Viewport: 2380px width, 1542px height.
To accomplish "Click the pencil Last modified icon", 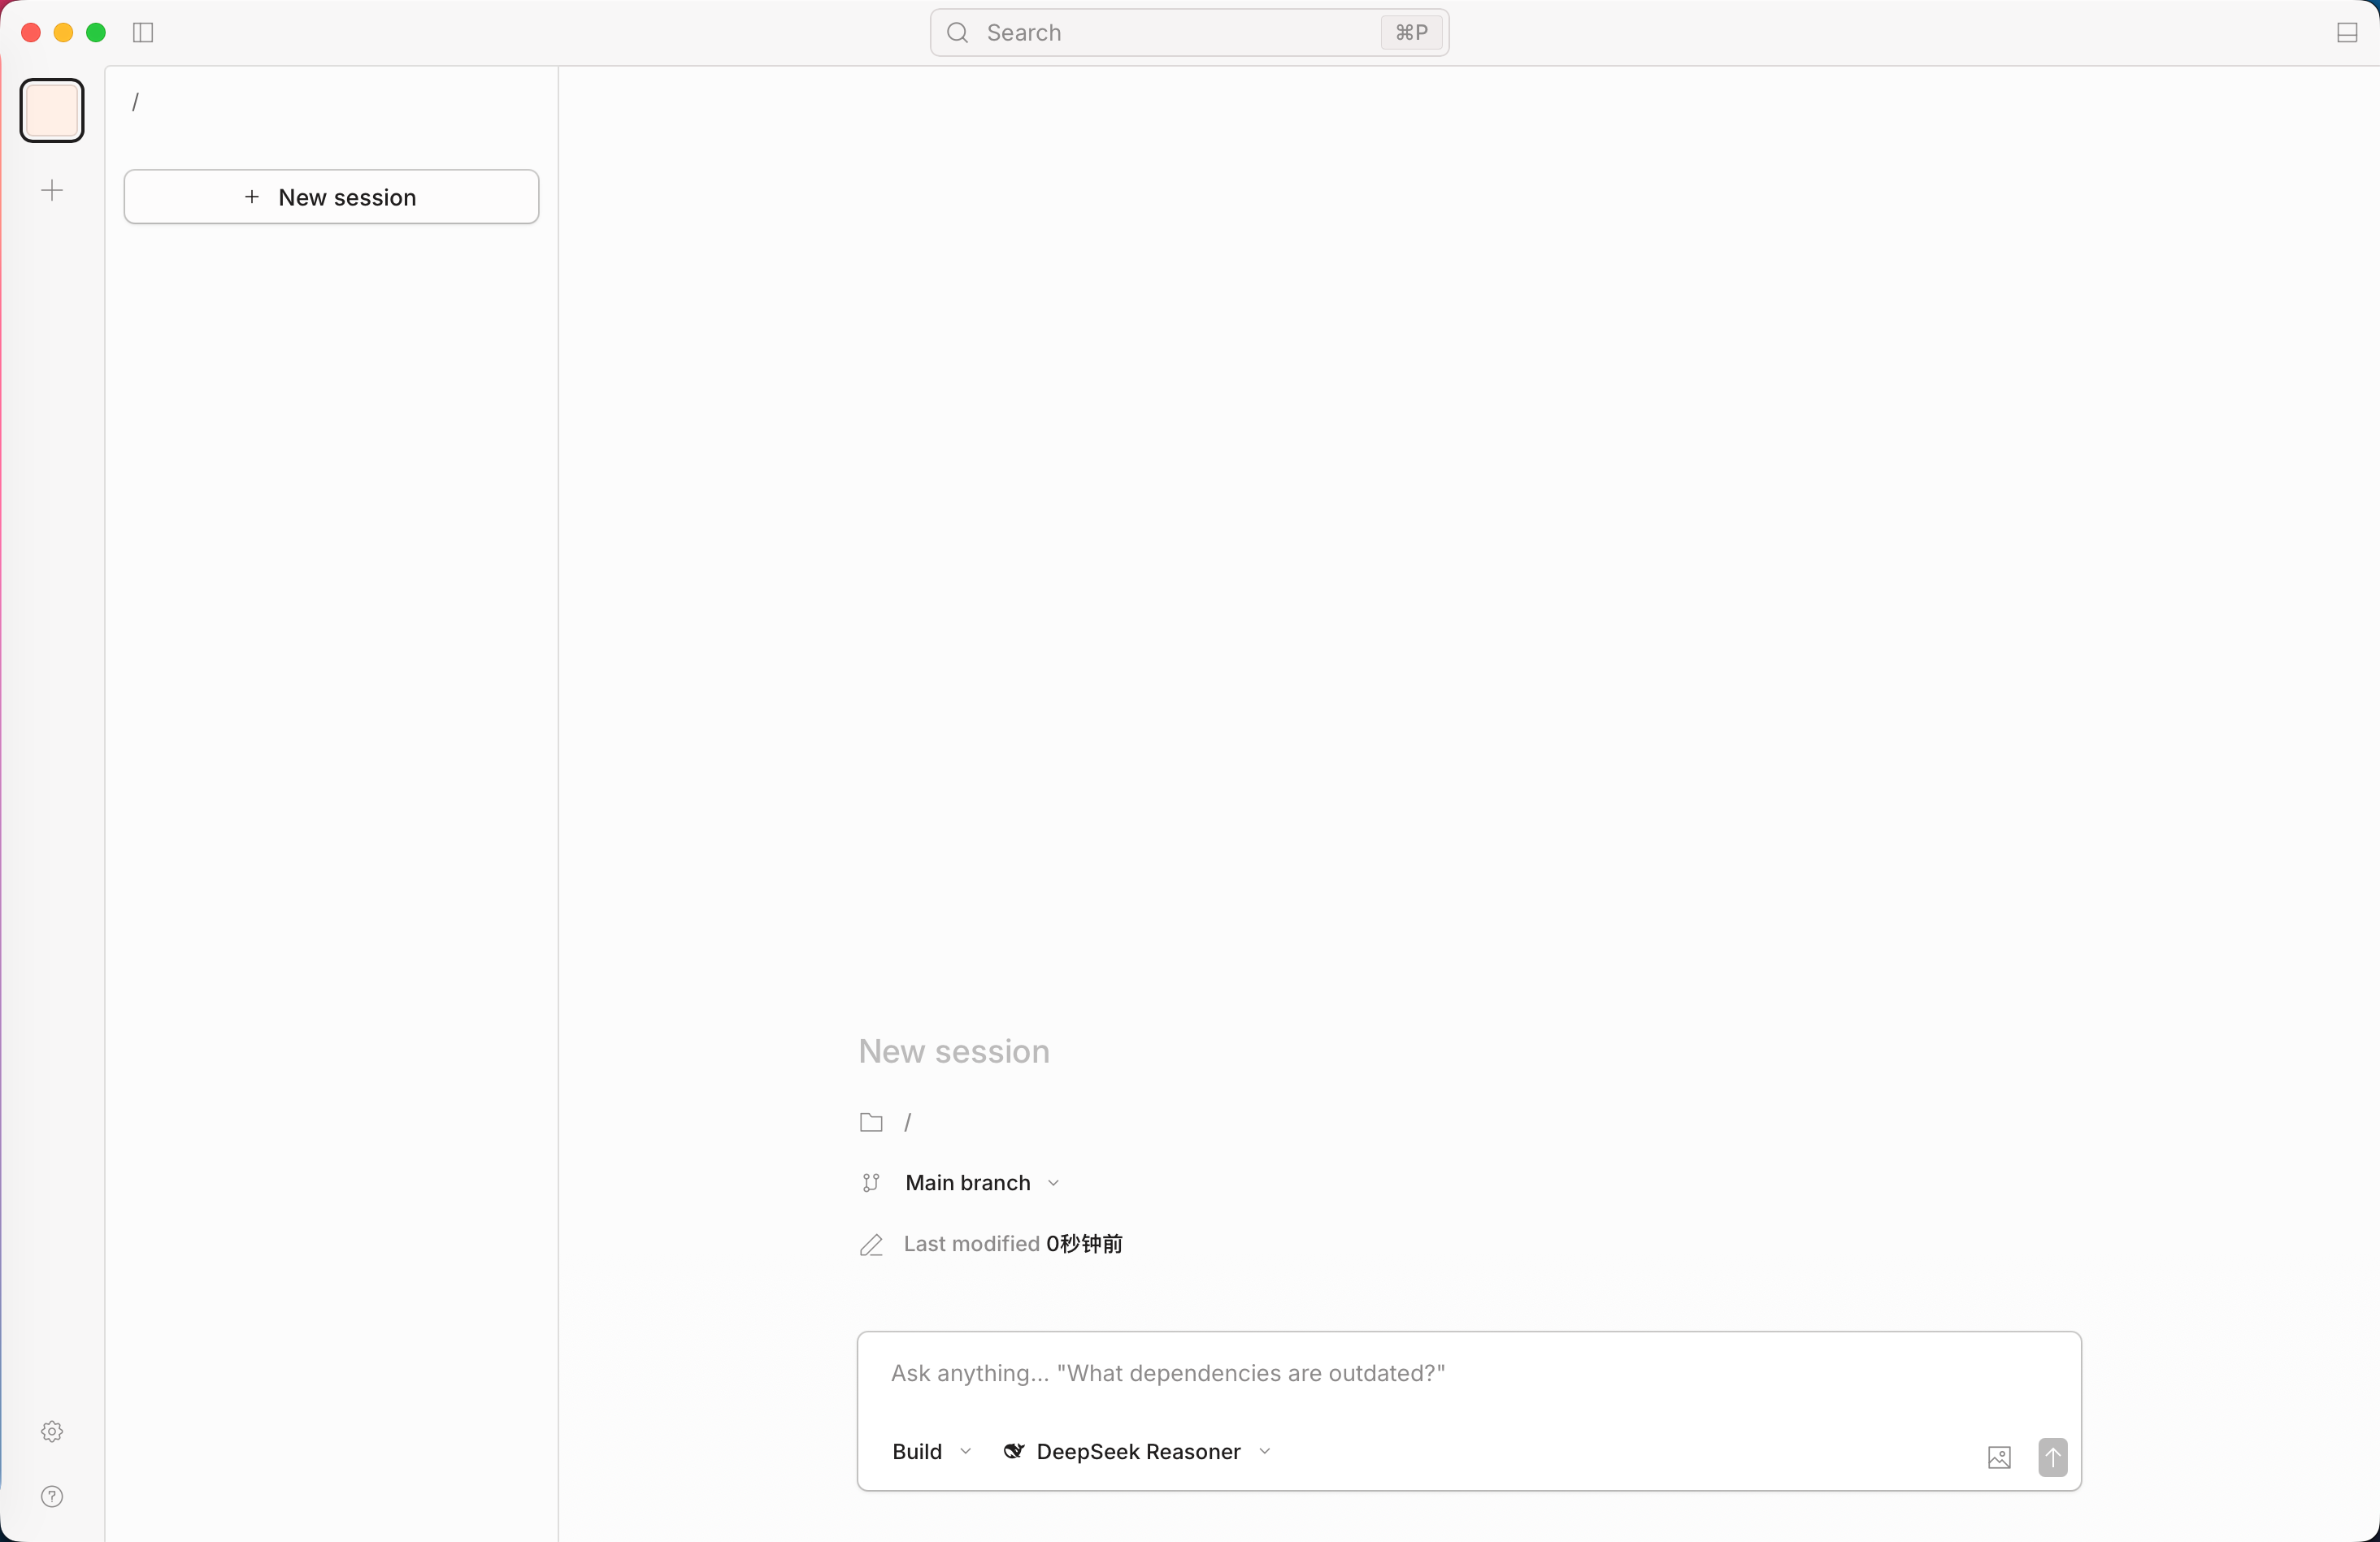I will [871, 1244].
